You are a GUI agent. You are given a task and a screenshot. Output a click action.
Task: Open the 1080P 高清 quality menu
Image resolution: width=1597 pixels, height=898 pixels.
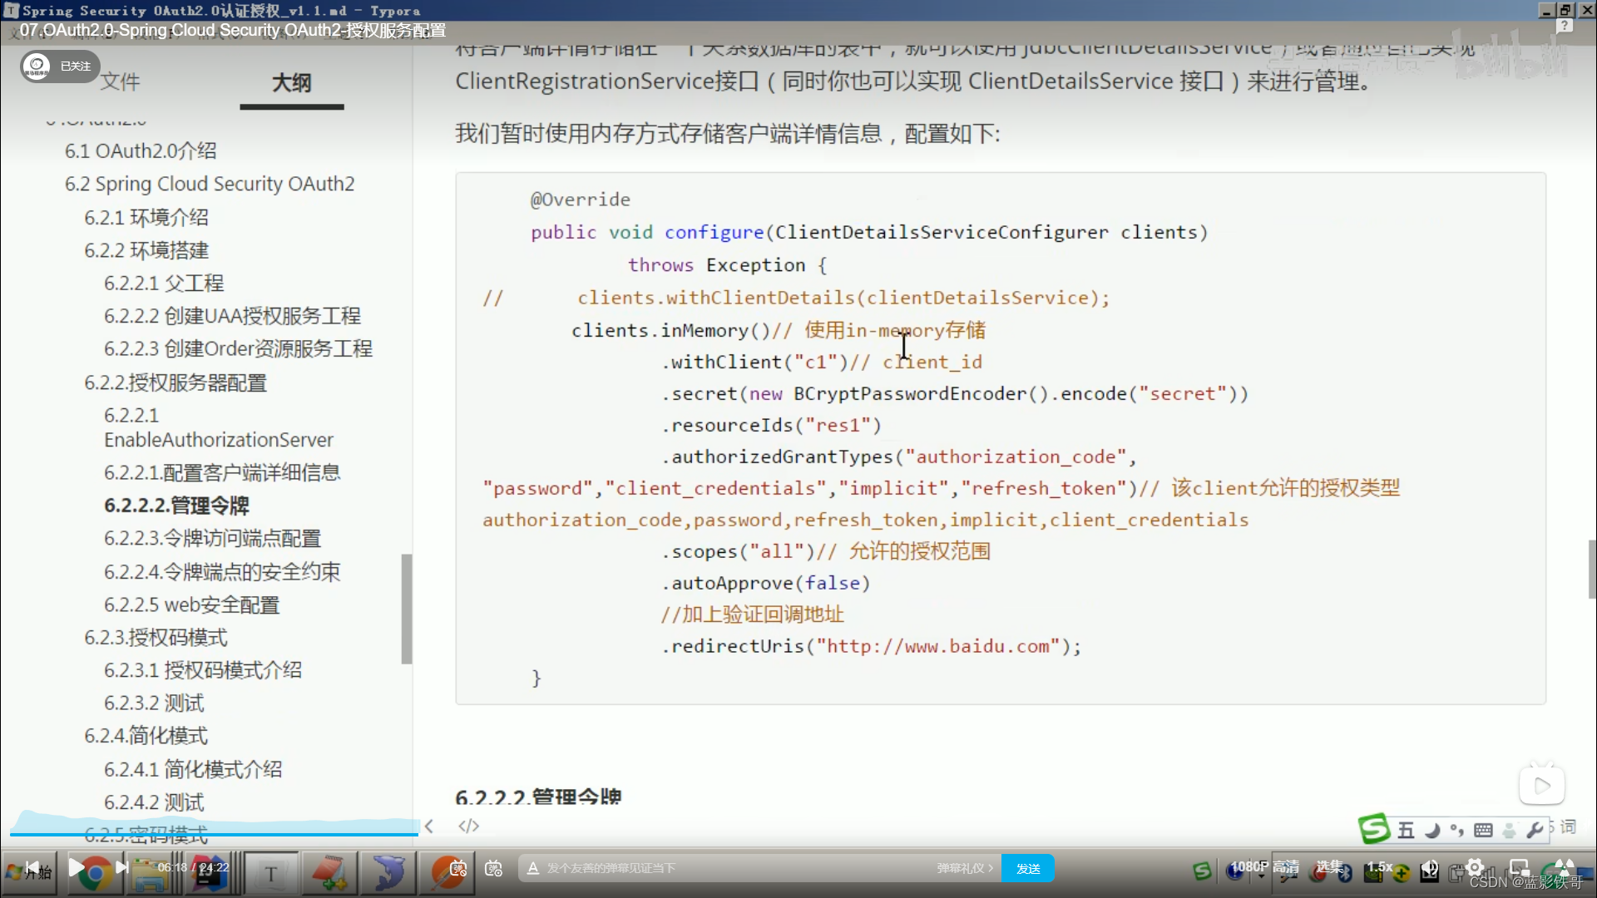click(x=1265, y=866)
